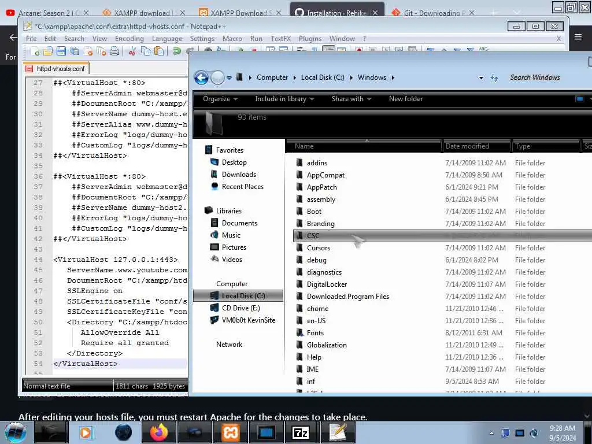
Task: Select Documents under Libraries
Action: click(239, 223)
